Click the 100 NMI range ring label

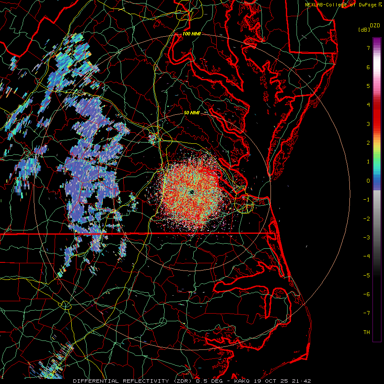tap(192, 34)
